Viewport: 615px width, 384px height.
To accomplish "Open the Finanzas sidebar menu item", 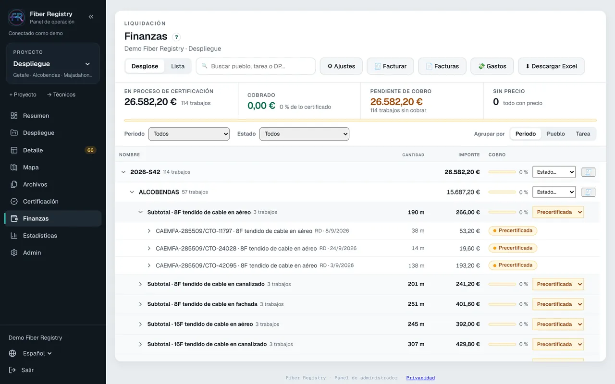I will click(x=53, y=218).
